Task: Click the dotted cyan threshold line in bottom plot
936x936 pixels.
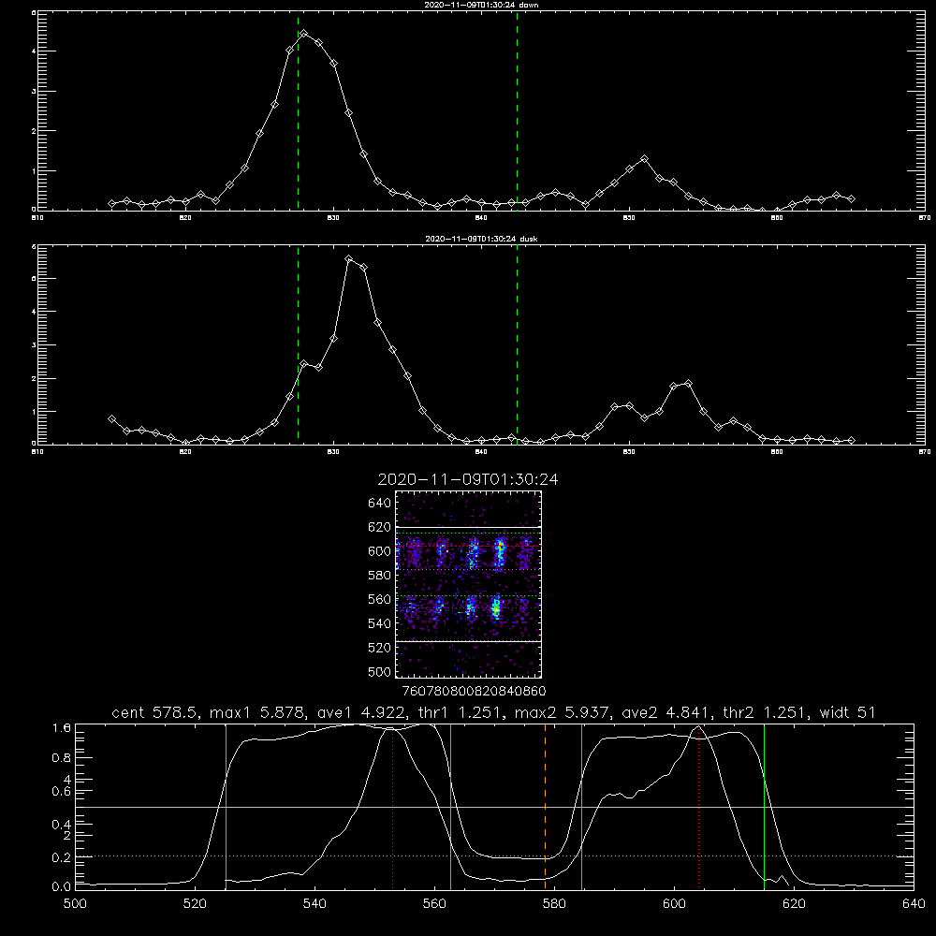Action: tap(494, 856)
